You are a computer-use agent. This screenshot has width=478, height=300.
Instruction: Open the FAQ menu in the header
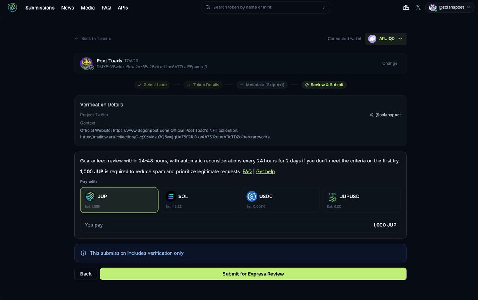106,8
